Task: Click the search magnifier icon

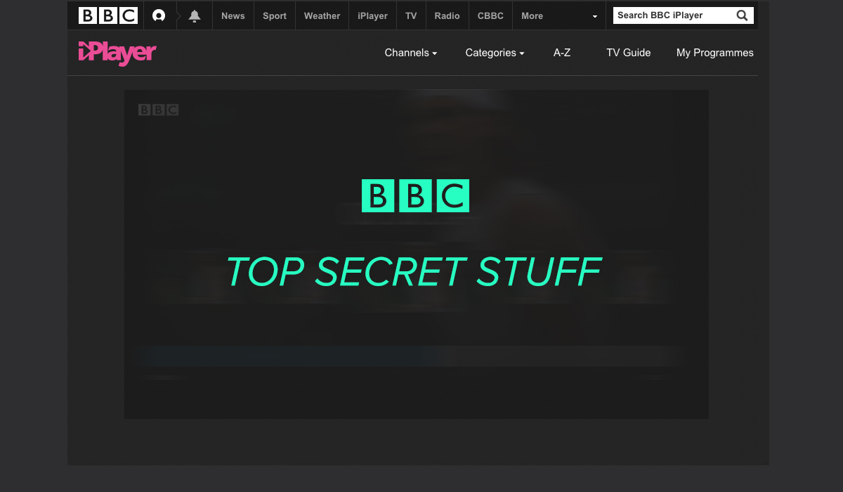Action: coord(742,15)
